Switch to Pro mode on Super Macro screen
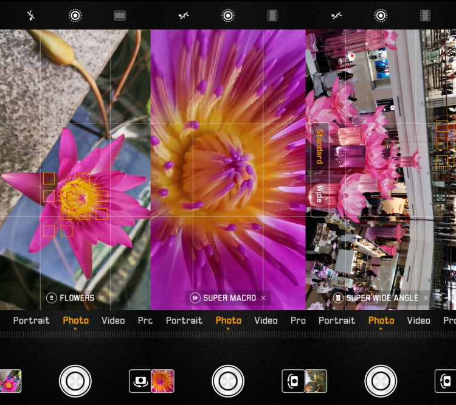Viewport: 456px width, 405px height. click(x=298, y=320)
